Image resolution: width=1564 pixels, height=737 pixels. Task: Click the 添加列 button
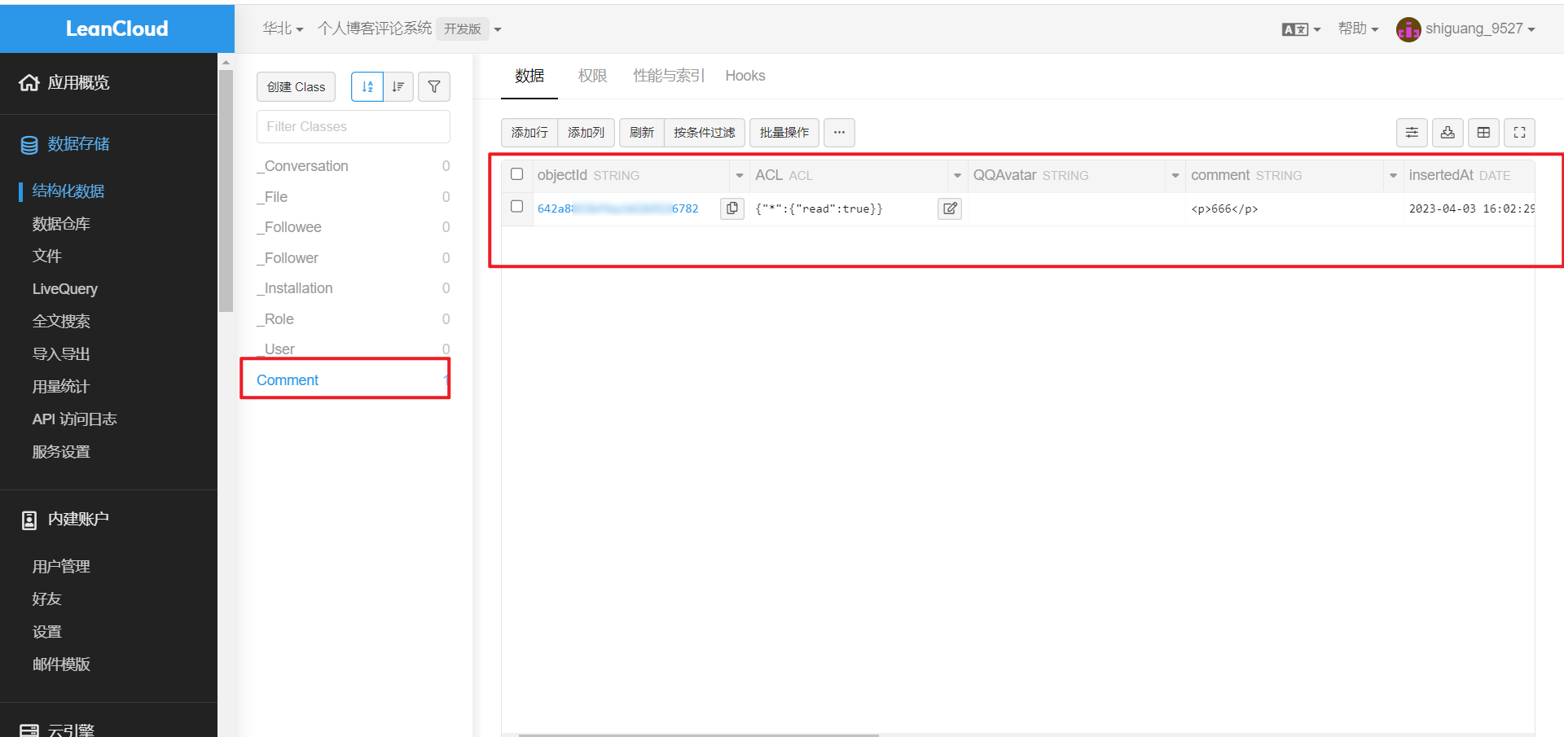tap(586, 132)
